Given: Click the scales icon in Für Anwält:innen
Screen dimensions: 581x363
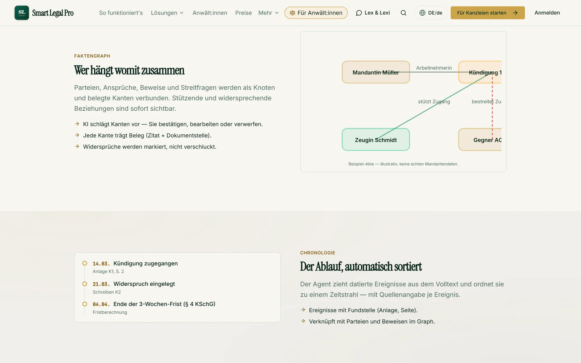Looking at the screenshot, I should click(292, 13).
